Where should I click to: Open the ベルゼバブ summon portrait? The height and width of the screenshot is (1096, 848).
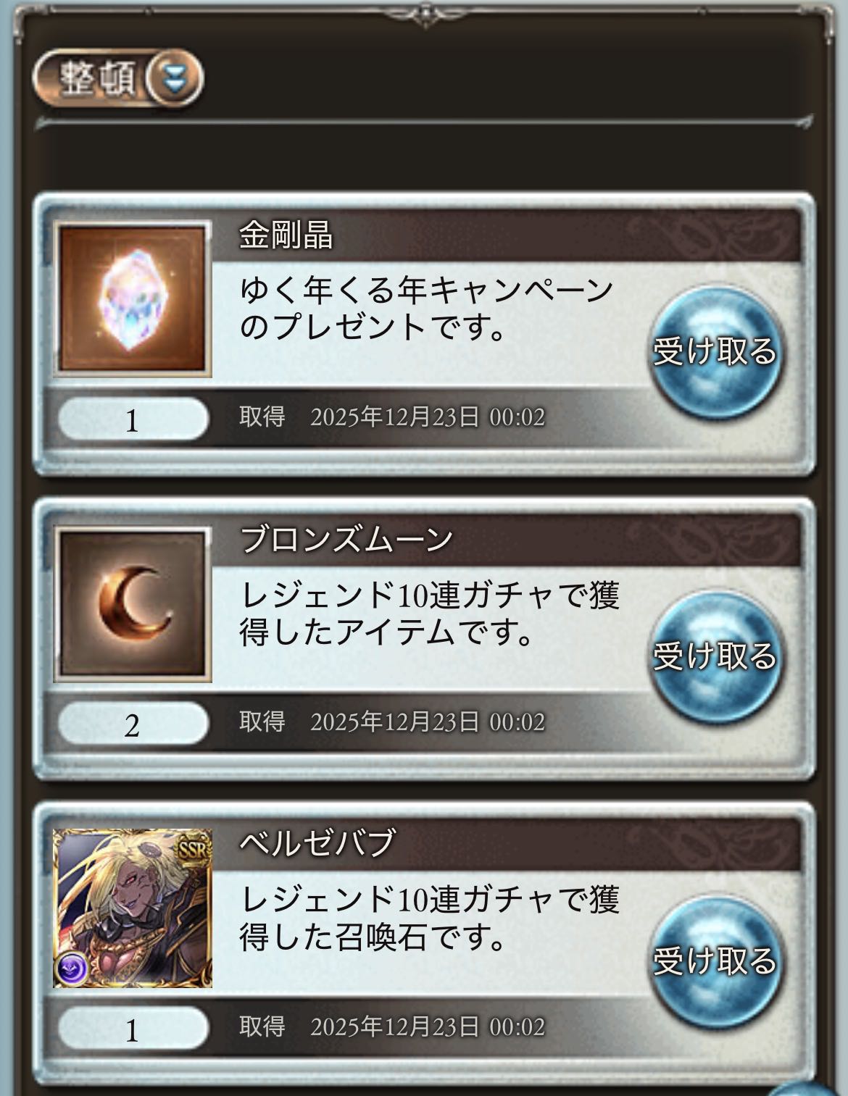click(x=133, y=908)
